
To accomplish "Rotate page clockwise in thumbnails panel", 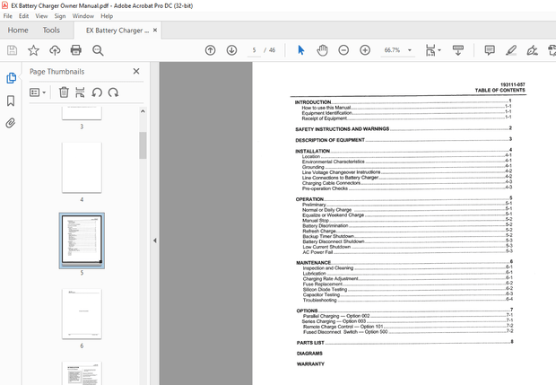I will pyautogui.click(x=113, y=92).
